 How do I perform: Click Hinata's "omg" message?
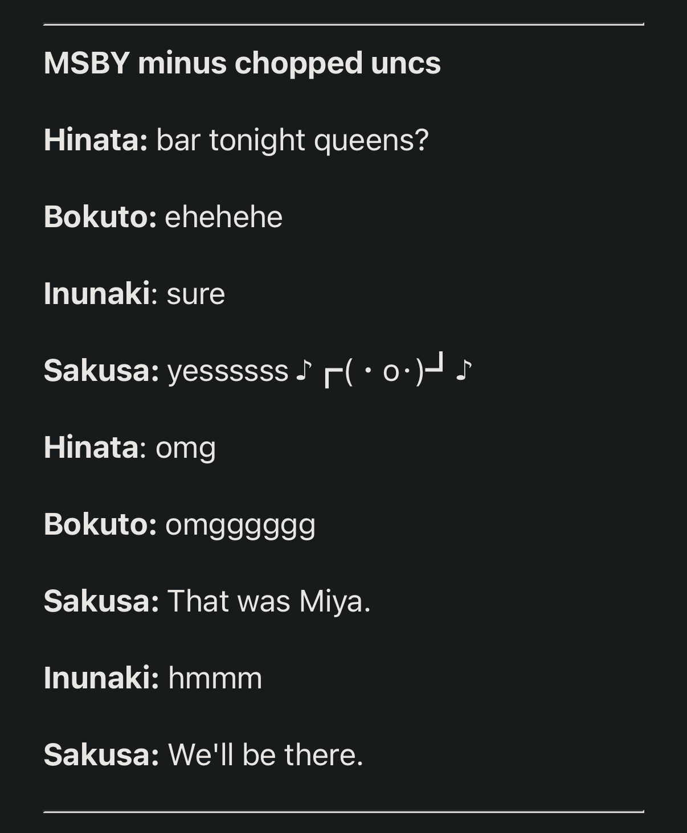click(186, 448)
